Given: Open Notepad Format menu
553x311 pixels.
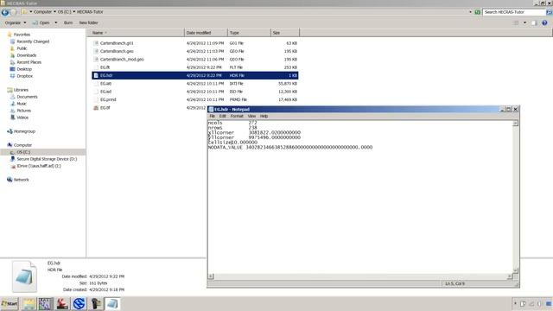Looking at the screenshot, I should click(237, 116).
